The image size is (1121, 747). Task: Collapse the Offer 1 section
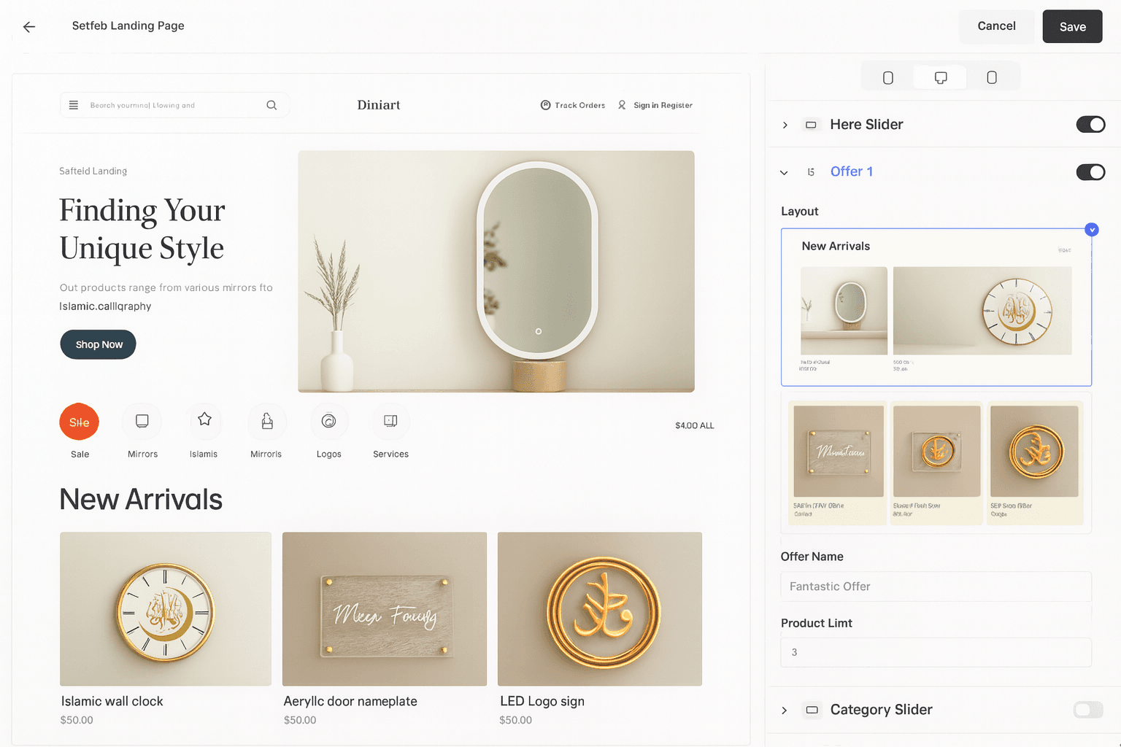point(784,173)
